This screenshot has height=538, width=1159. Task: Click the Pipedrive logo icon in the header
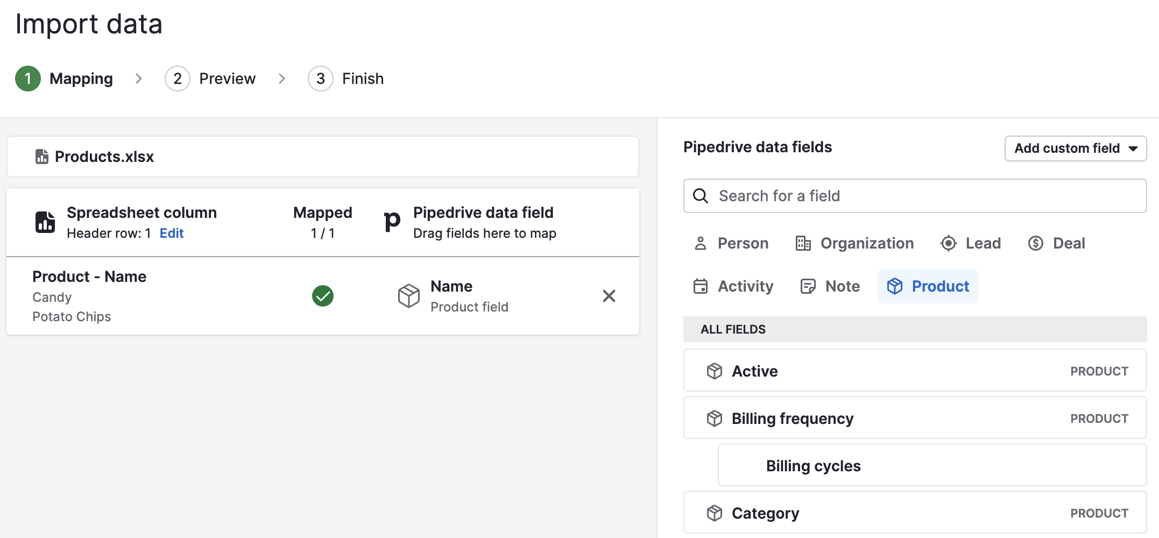[x=392, y=221]
